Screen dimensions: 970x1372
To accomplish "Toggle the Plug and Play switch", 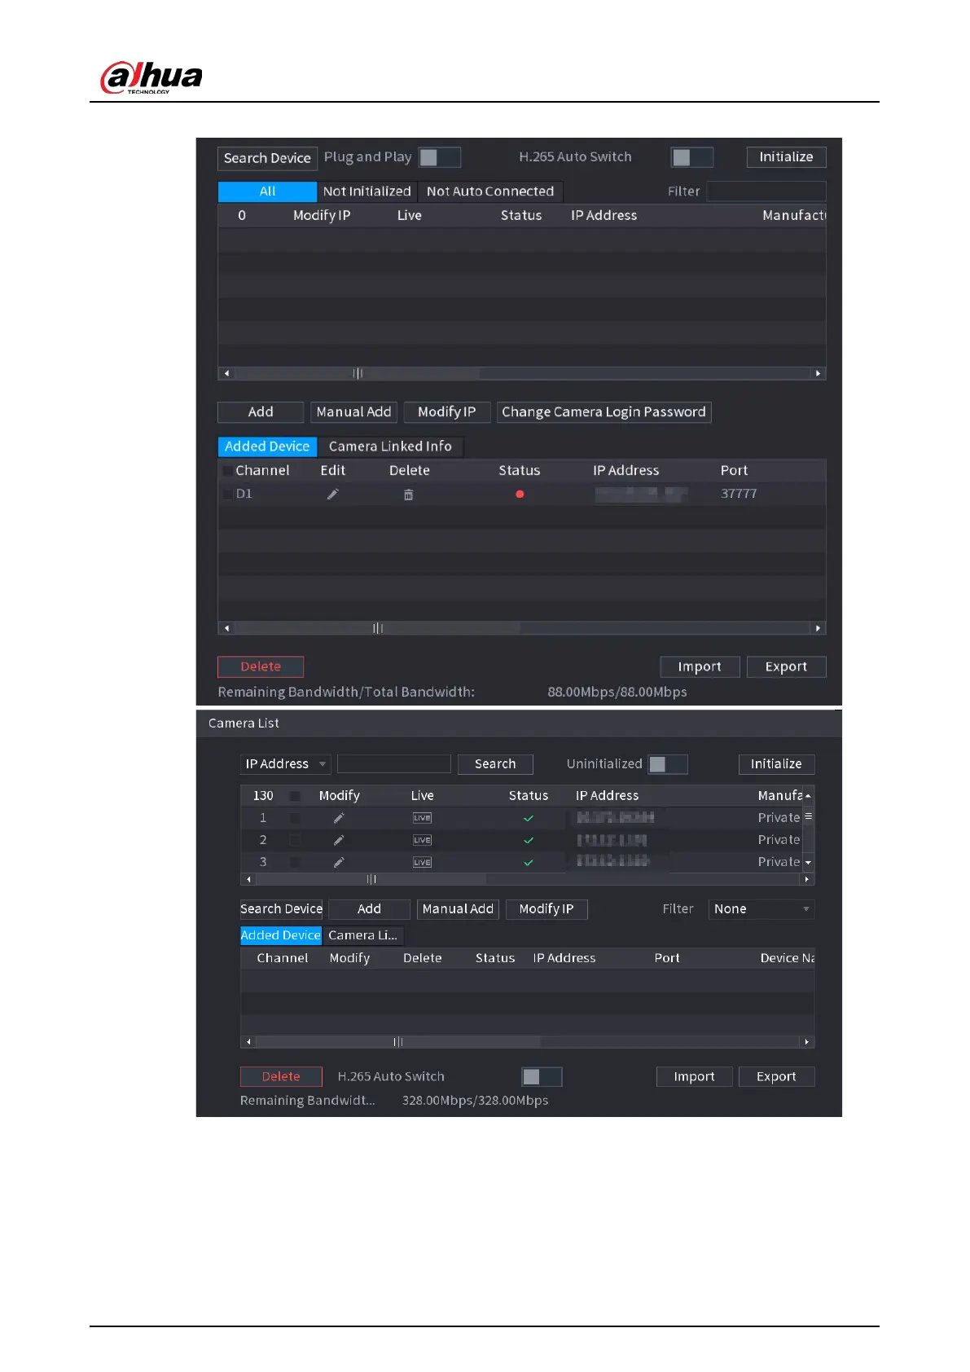I will coord(440,157).
